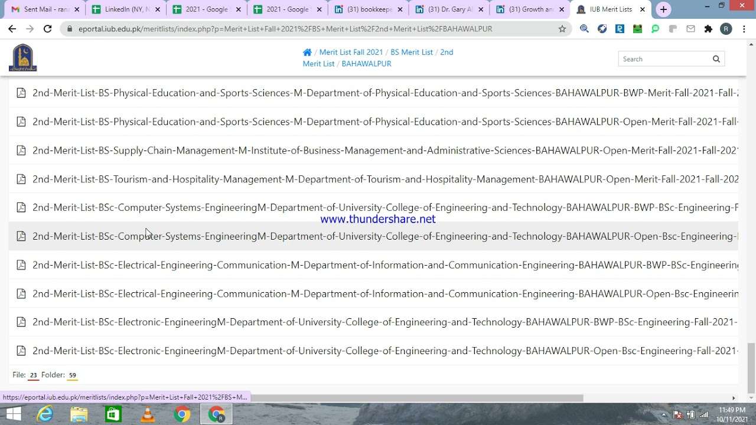Click Merit List Fall 2021 breadcrumb link
The image size is (756, 425).
coord(351,52)
